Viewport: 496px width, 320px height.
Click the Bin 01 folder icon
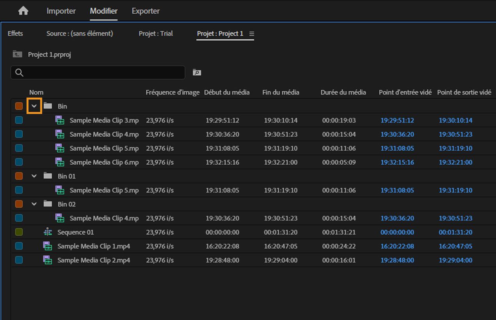coord(48,176)
